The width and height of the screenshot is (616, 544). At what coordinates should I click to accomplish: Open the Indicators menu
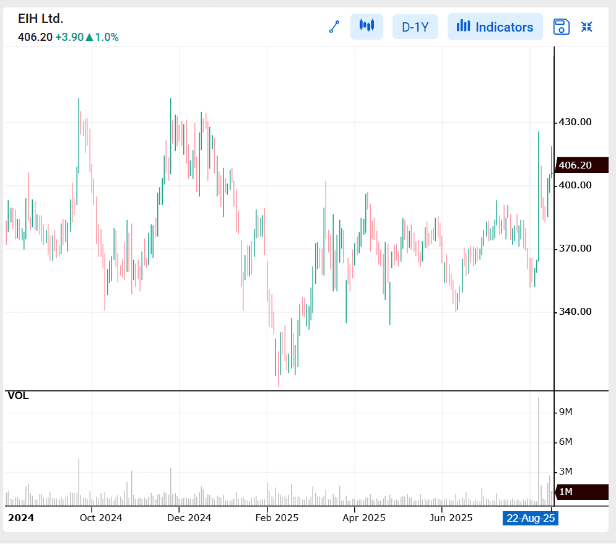[495, 27]
